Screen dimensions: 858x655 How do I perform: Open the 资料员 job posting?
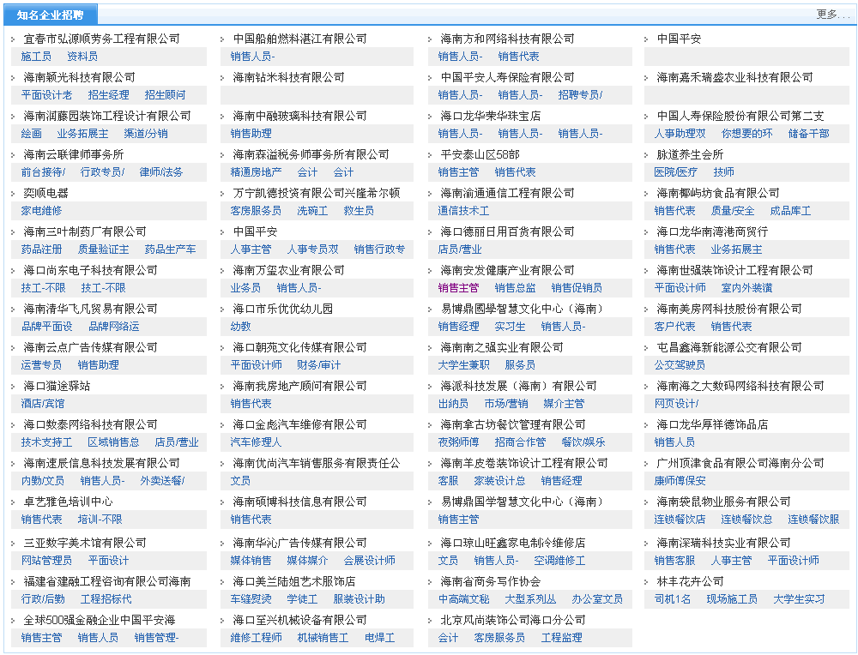point(82,57)
